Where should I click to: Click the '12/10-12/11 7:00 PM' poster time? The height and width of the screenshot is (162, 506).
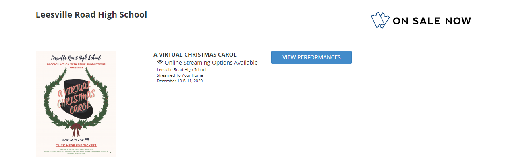76,140
